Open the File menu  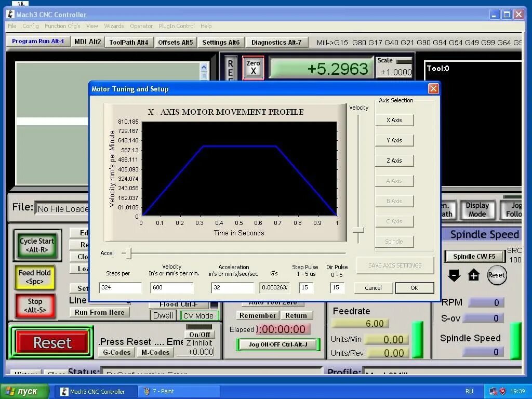(x=12, y=26)
